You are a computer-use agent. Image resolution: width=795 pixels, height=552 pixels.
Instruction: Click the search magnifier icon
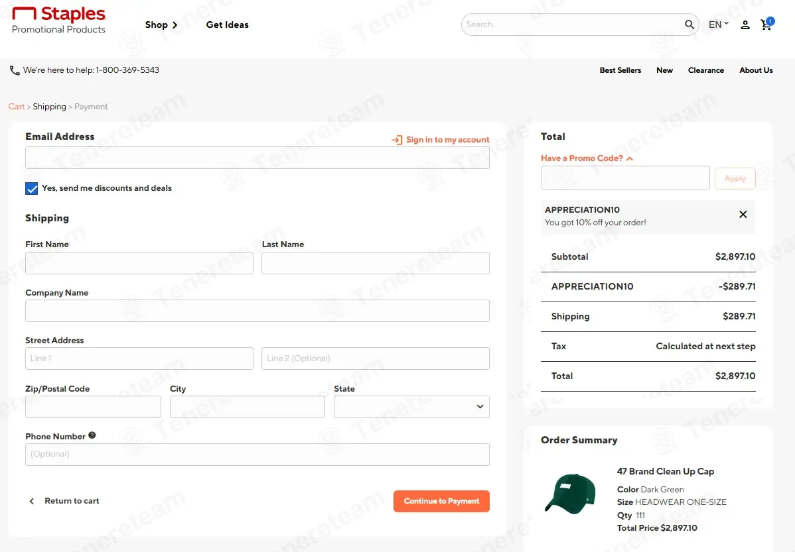689,25
